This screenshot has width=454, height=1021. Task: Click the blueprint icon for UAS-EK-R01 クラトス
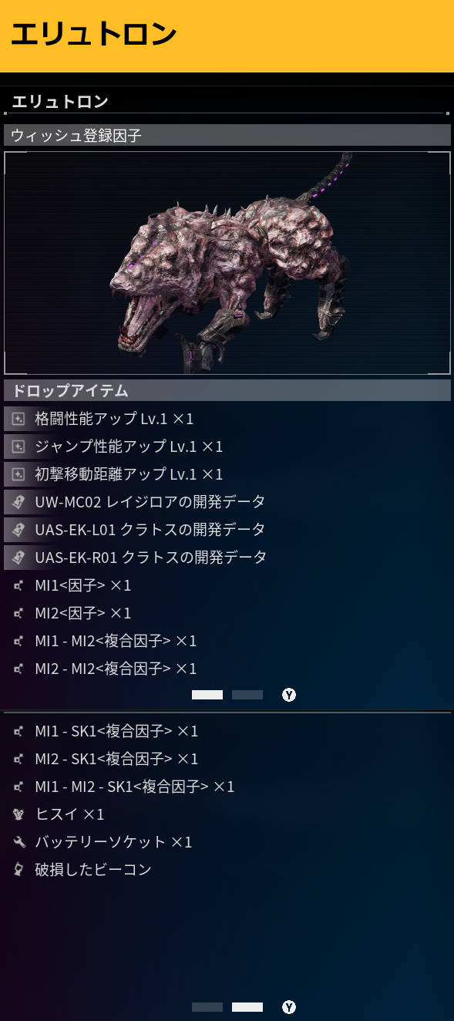tap(18, 558)
